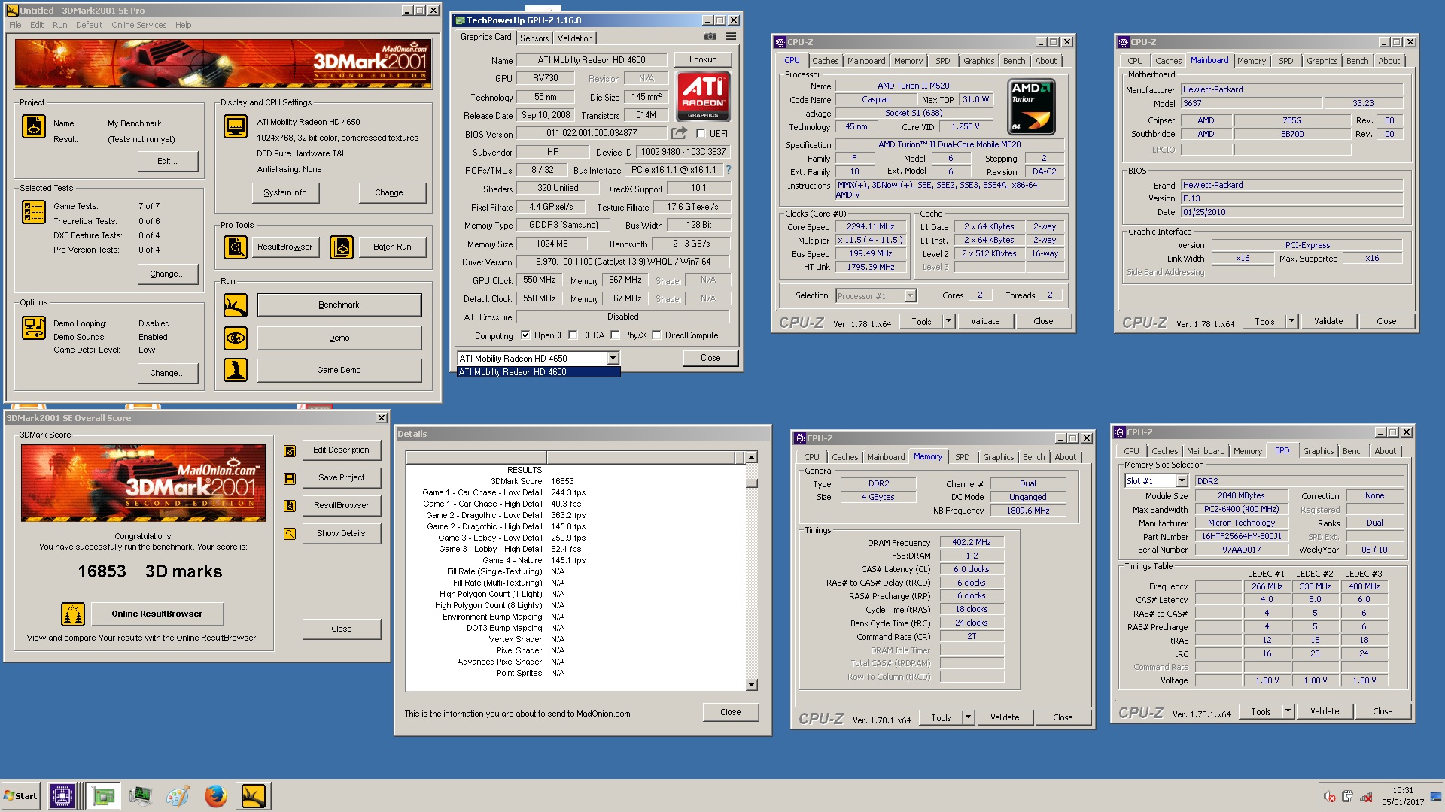This screenshot has width=1445, height=812.
Task: Open the Processor #1 selection dropdown in CPU-Z
Action: (x=910, y=296)
